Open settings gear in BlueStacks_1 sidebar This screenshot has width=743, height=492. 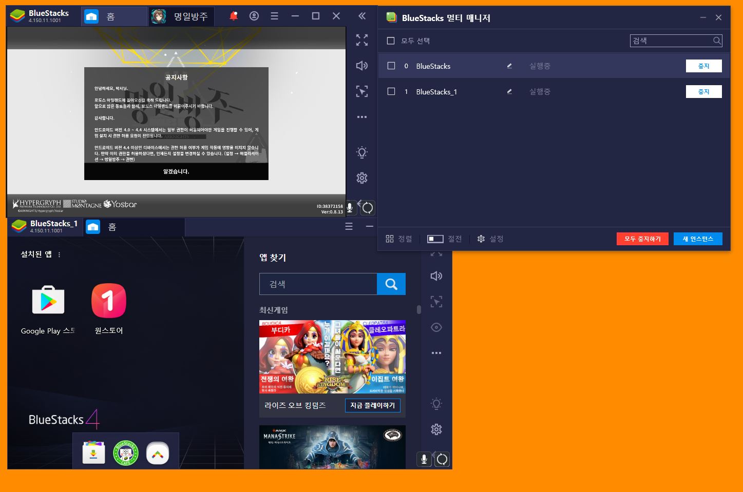point(436,429)
